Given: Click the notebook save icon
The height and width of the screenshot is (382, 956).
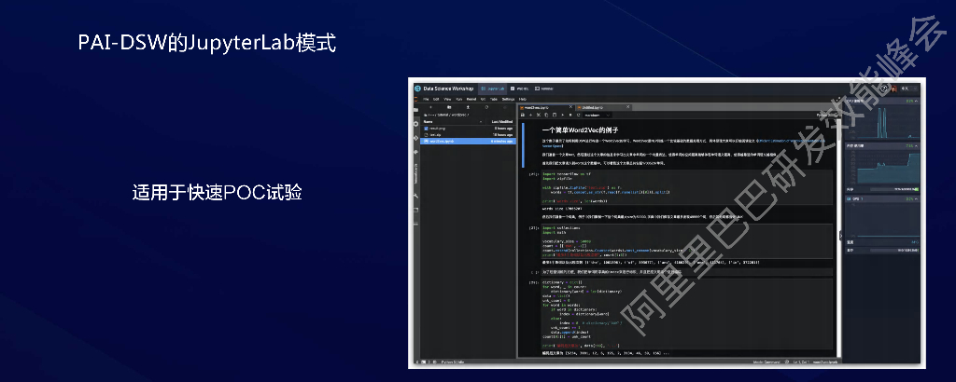Looking at the screenshot, I should pyautogui.click(x=523, y=115).
